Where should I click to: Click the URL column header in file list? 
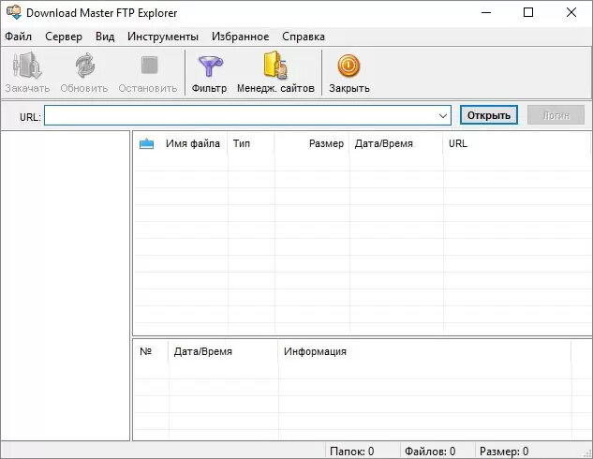click(x=457, y=143)
